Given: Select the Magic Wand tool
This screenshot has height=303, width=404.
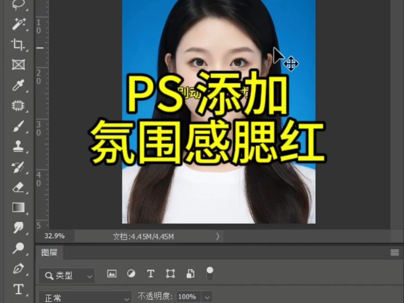Looking at the screenshot, I should pyautogui.click(x=17, y=25).
